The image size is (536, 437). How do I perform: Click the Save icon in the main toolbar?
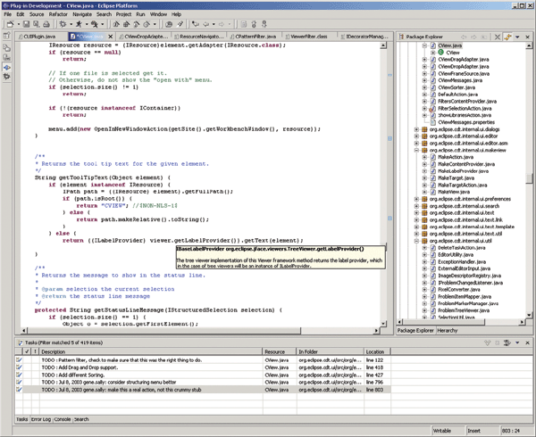pyautogui.click(x=25, y=24)
